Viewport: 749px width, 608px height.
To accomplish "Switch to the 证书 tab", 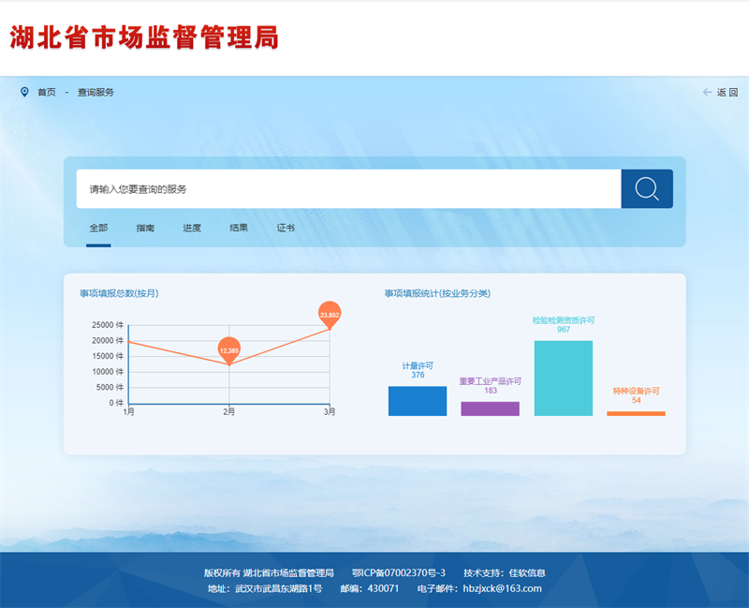I will pyautogui.click(x=286, y=228).
